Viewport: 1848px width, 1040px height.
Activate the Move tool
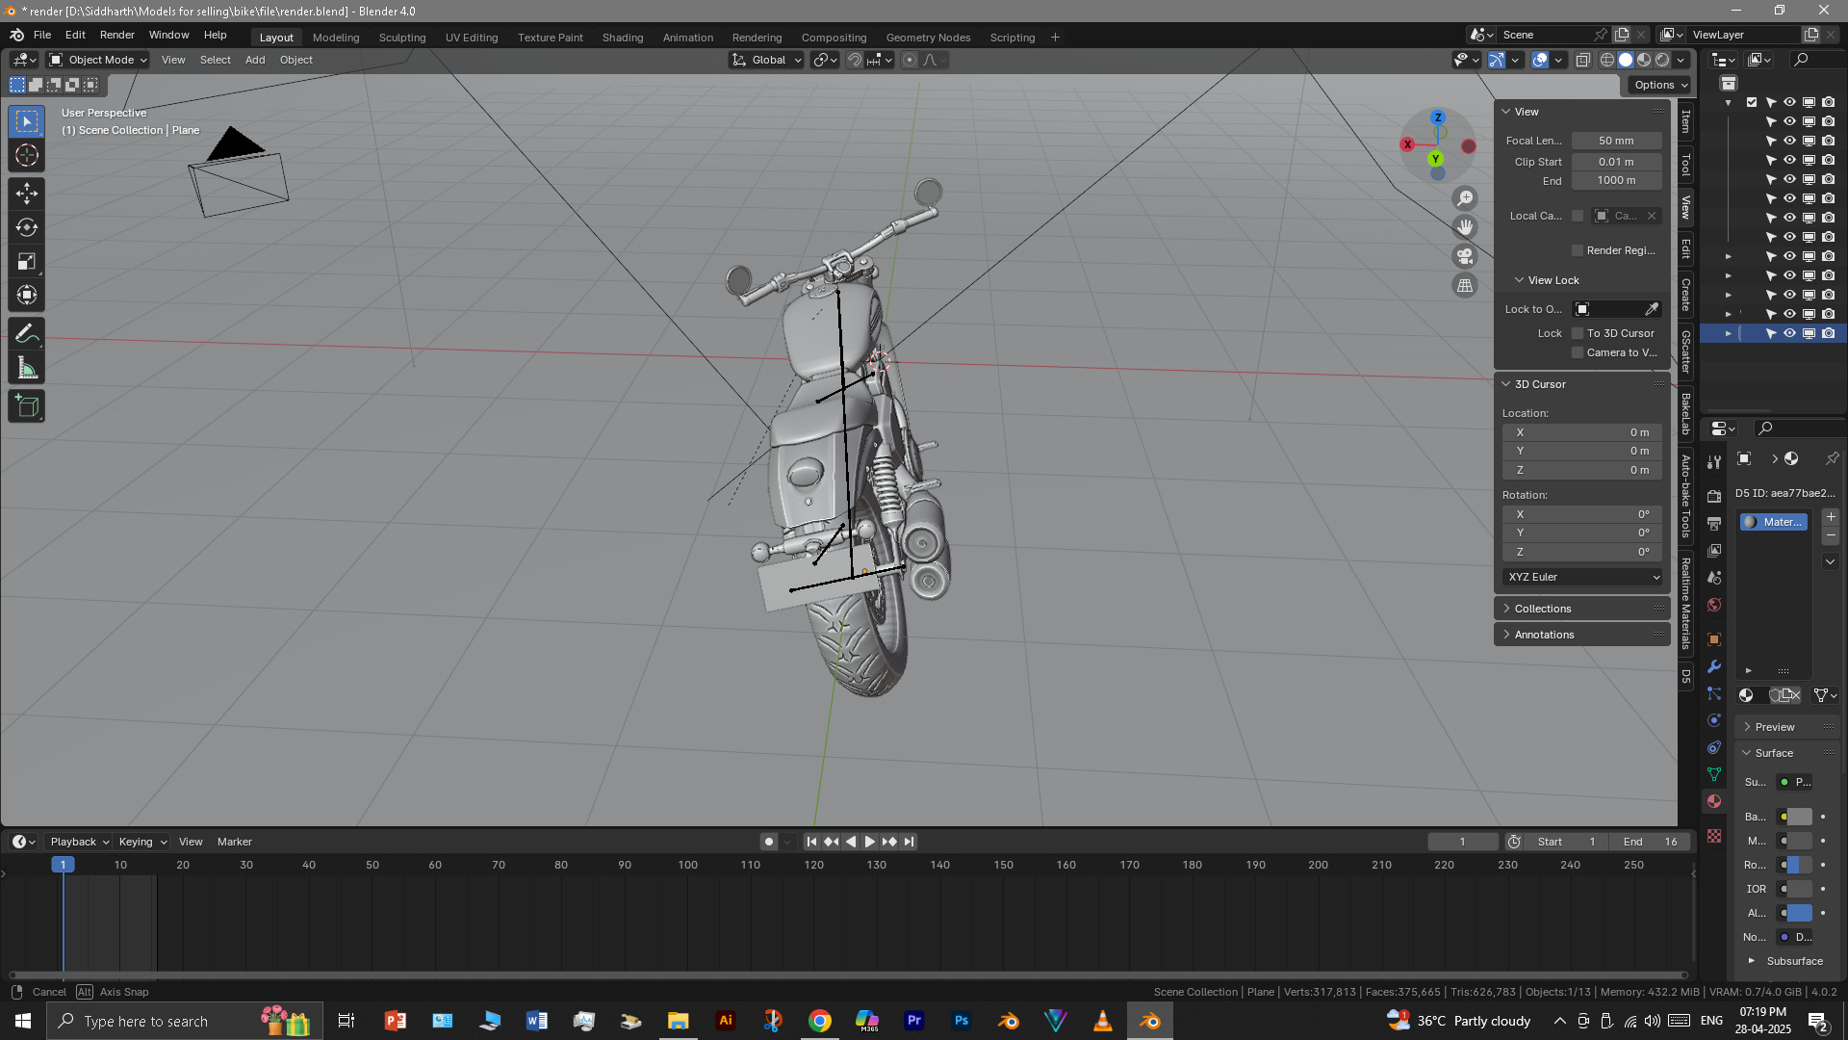point(27,194)
